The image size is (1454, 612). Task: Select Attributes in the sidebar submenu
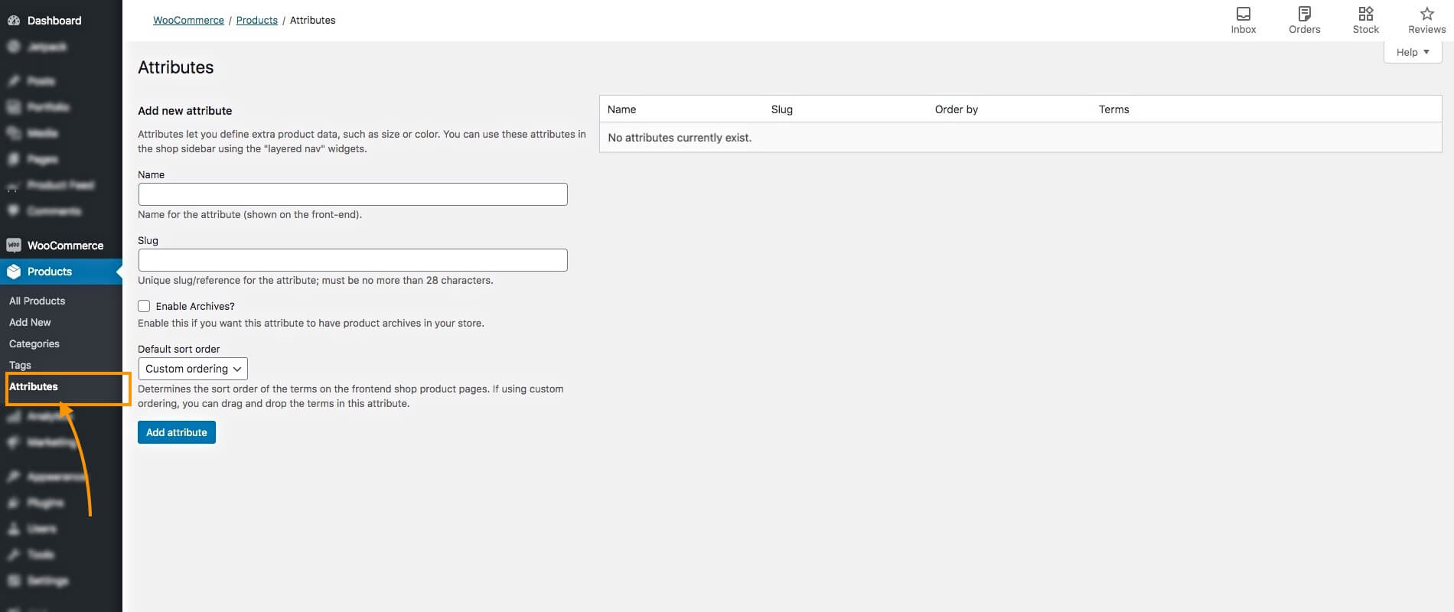coord(34,386)
